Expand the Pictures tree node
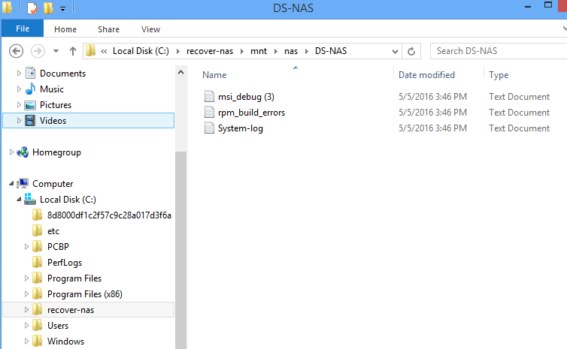Viewport: 567px width, 349px height. 19,104
